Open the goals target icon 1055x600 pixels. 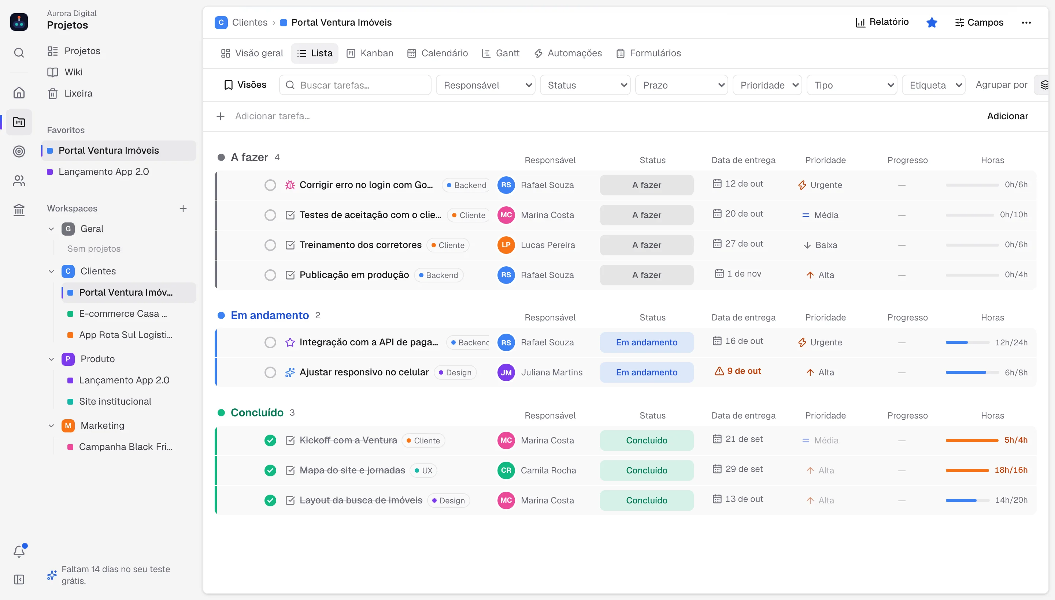[19, 151]
